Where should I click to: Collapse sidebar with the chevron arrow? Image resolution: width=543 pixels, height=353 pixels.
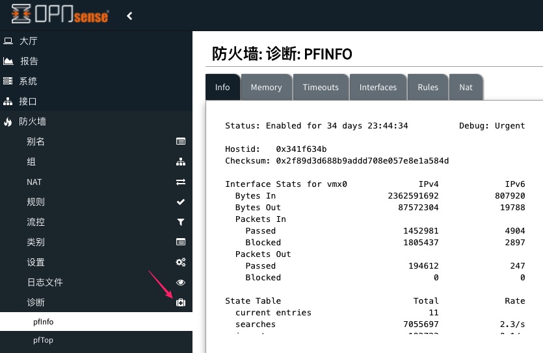pyautogui.click(x=129, y=16)
